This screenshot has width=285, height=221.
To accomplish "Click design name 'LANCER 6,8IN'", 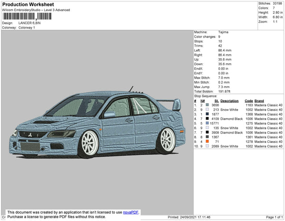I will [29, 23].
